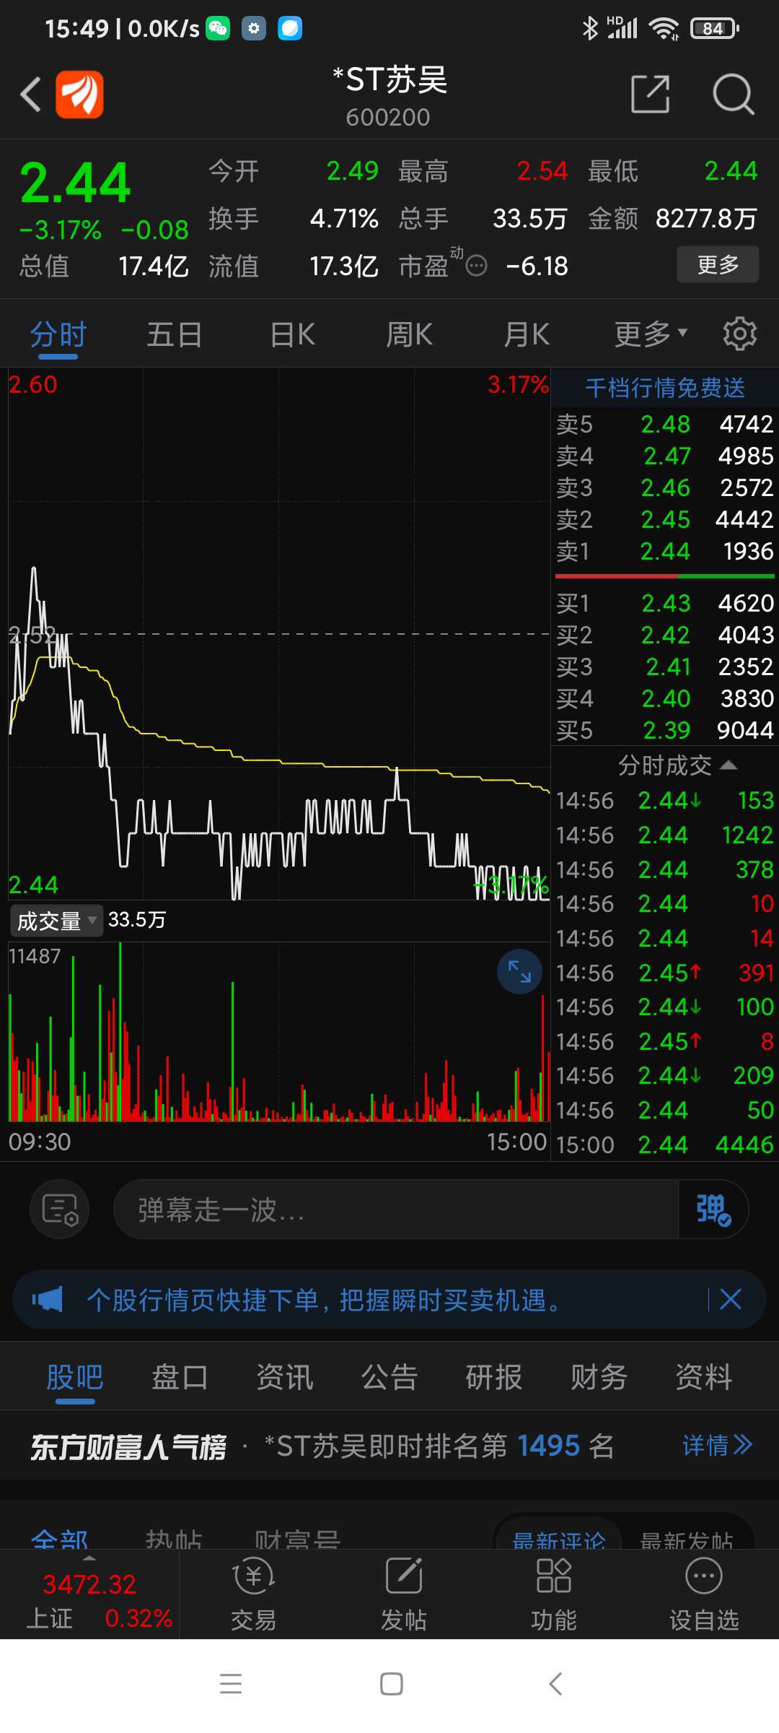The width and height of the screenshot is (779, 1733).
Task: Open the 财务 finance tab
Action: 599,1377
